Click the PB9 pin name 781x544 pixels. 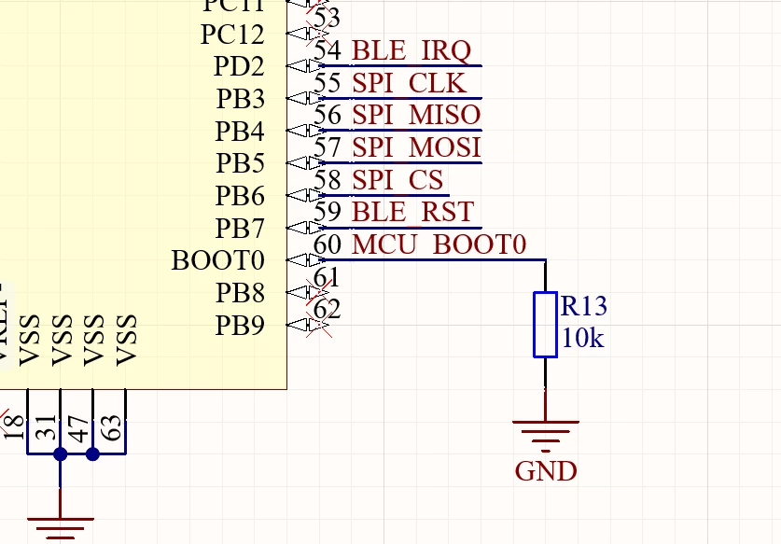tap(240, 326)
